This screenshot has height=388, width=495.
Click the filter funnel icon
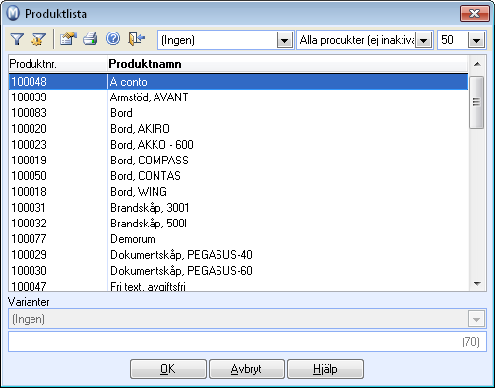coord(17,39)
